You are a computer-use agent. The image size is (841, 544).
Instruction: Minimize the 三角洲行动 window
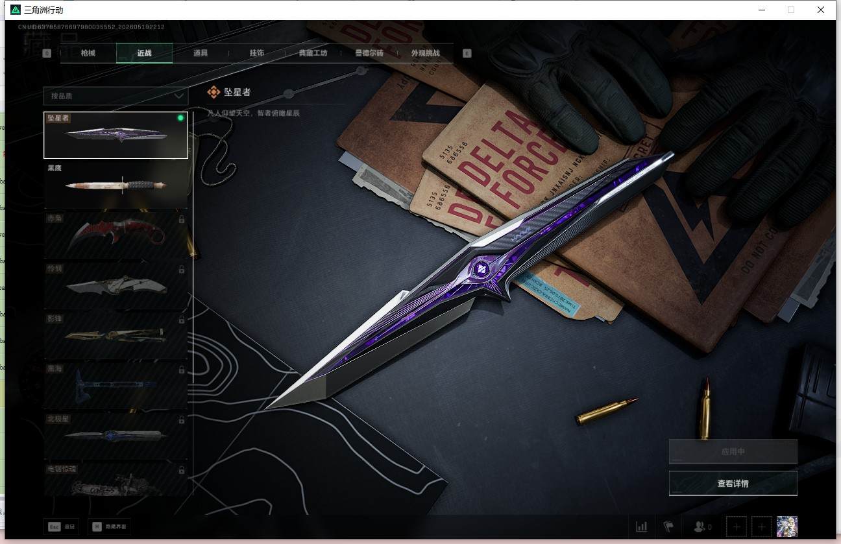coord(761,10)
